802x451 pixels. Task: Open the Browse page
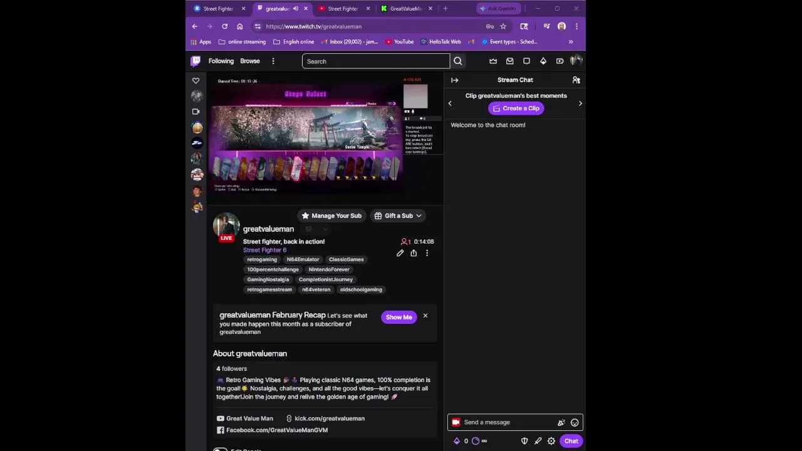[250, 61]
